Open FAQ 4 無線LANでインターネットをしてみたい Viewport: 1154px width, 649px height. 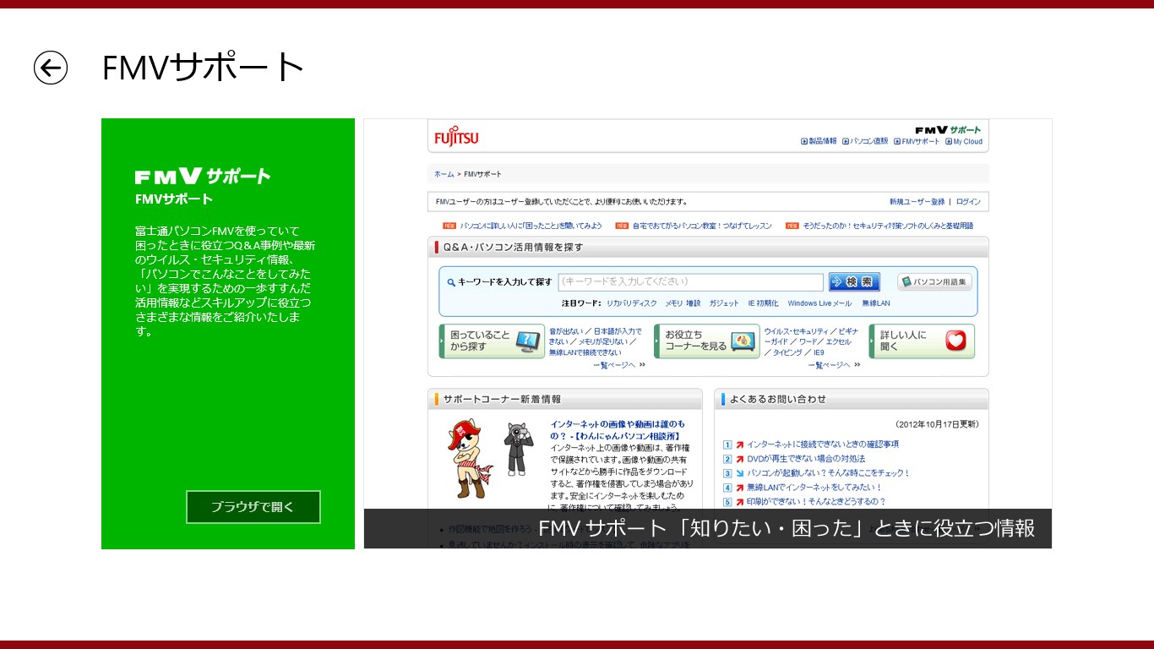click(x=814, y=488)
